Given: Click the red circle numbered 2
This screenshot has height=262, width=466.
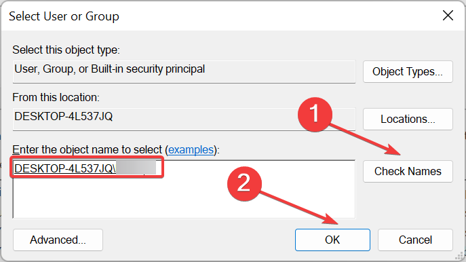Looking at the screenshot, I should tap(244, 184).
